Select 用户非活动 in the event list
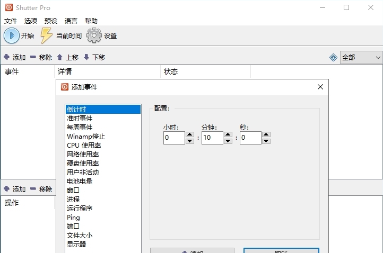Screen dimensions: 383x253 [x=103, y=173]
